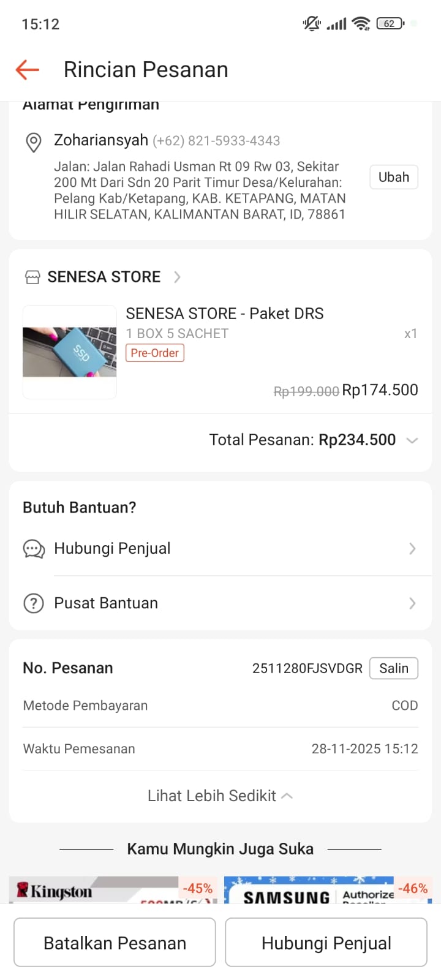Open Hubungi Penjual help row
This screenshot has height=980, width=441.
point(221,549)
